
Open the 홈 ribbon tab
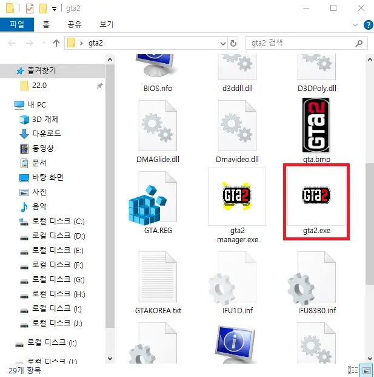[x=46, y=24]
